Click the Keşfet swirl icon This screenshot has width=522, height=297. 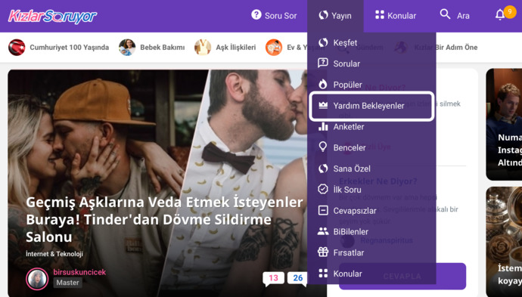(323, 42)
